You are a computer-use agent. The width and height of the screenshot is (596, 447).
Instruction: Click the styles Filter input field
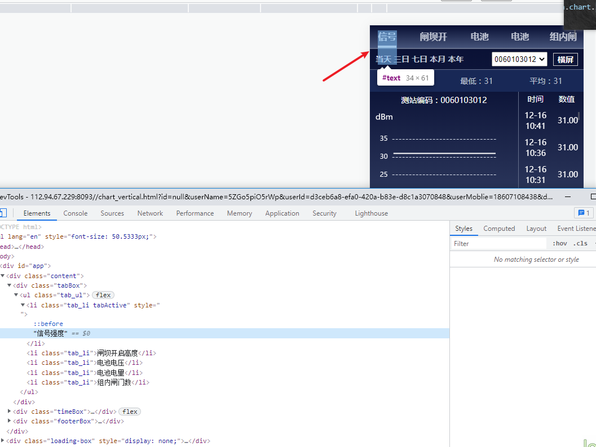[x=499, y=244]
